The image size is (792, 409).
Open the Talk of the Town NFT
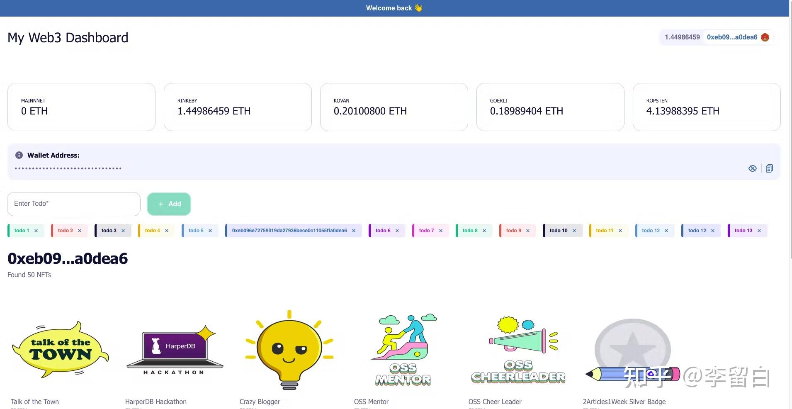[x=61, y=350]
